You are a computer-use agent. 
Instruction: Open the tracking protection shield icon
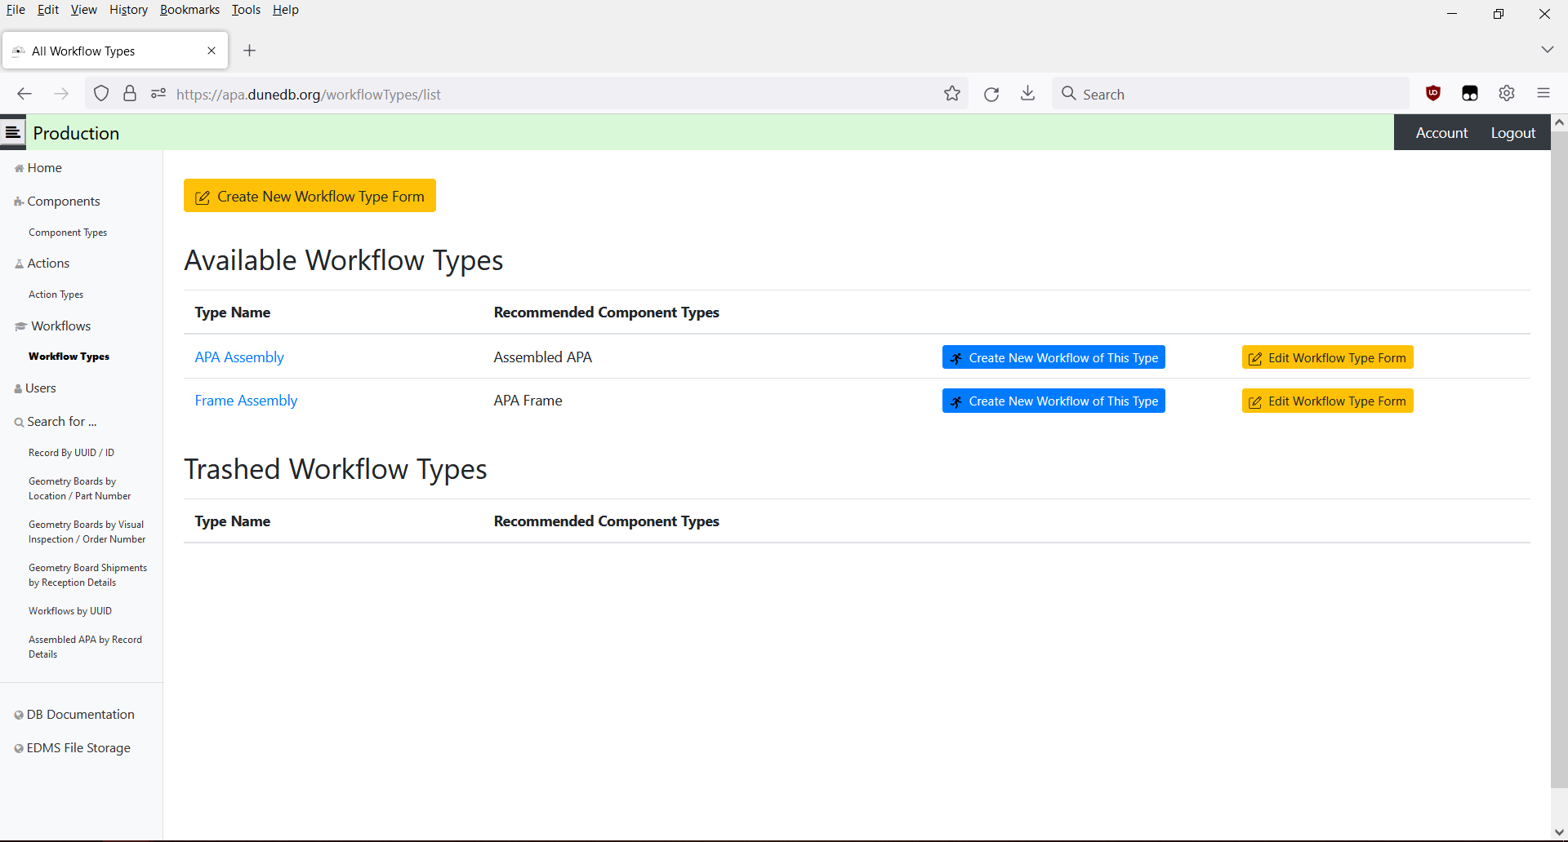click(101, 94)
